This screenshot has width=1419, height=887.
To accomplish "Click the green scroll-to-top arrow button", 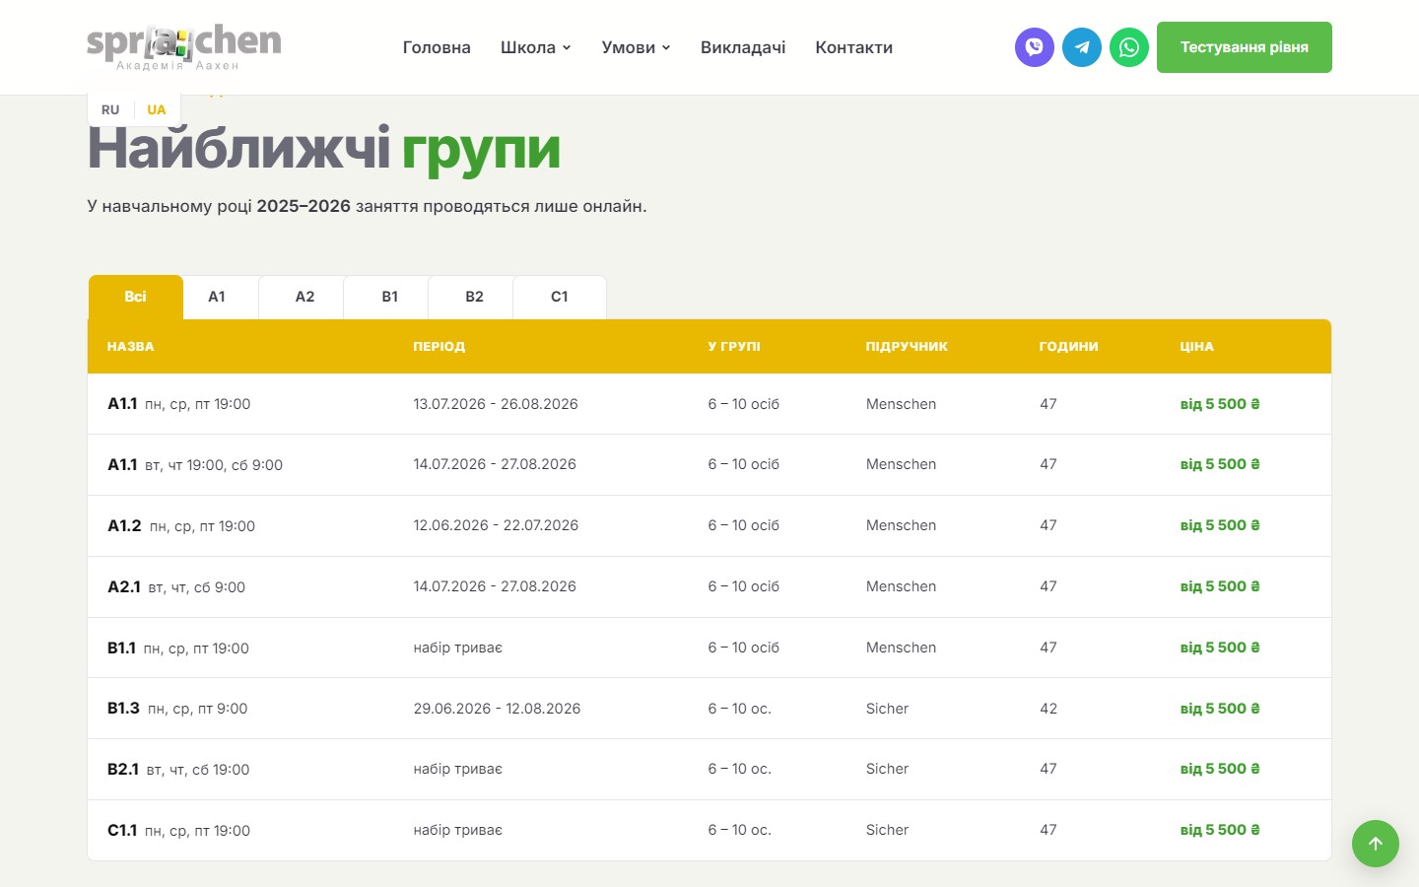I will pos(1376,844).
